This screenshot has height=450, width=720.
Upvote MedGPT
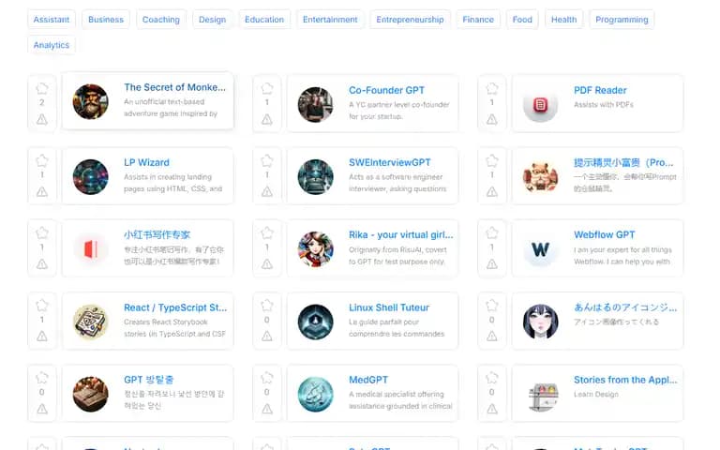coord(267,378)
